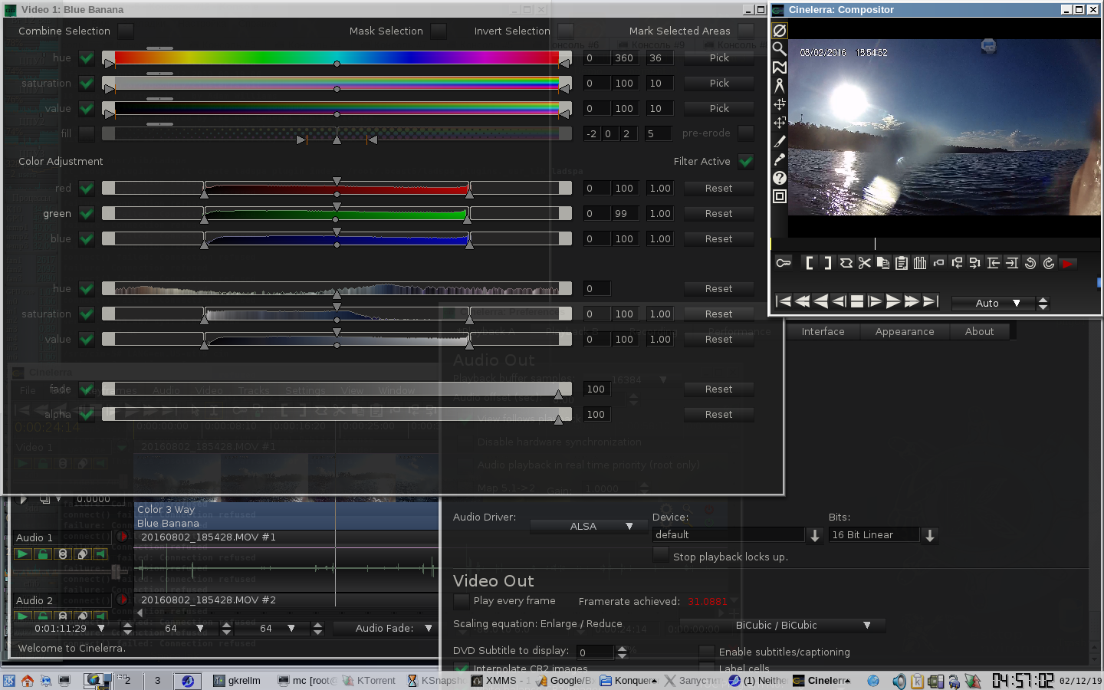The image size is (1104, 690).
Task: Select the crop tool in Compositor
Action: pyautogui.click(x=780, y=141)
